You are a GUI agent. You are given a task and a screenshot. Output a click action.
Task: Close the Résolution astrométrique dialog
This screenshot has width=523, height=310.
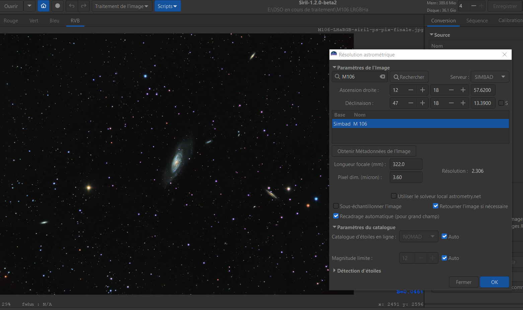[x=505, y=54]
